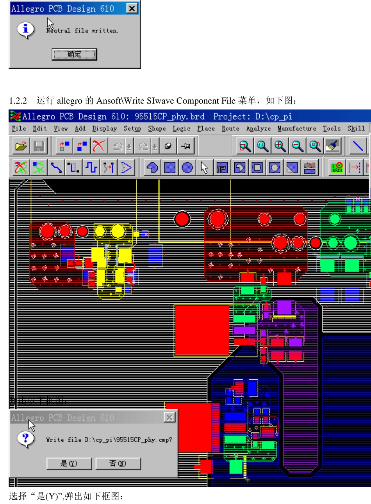Open the Tools menu
The image size is (371, 504).
tap(332, 129)
